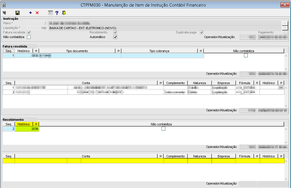Click the highlighted Histórico header in Recebimento
This screenshot has height=188, width=291.
click(24, 124)
